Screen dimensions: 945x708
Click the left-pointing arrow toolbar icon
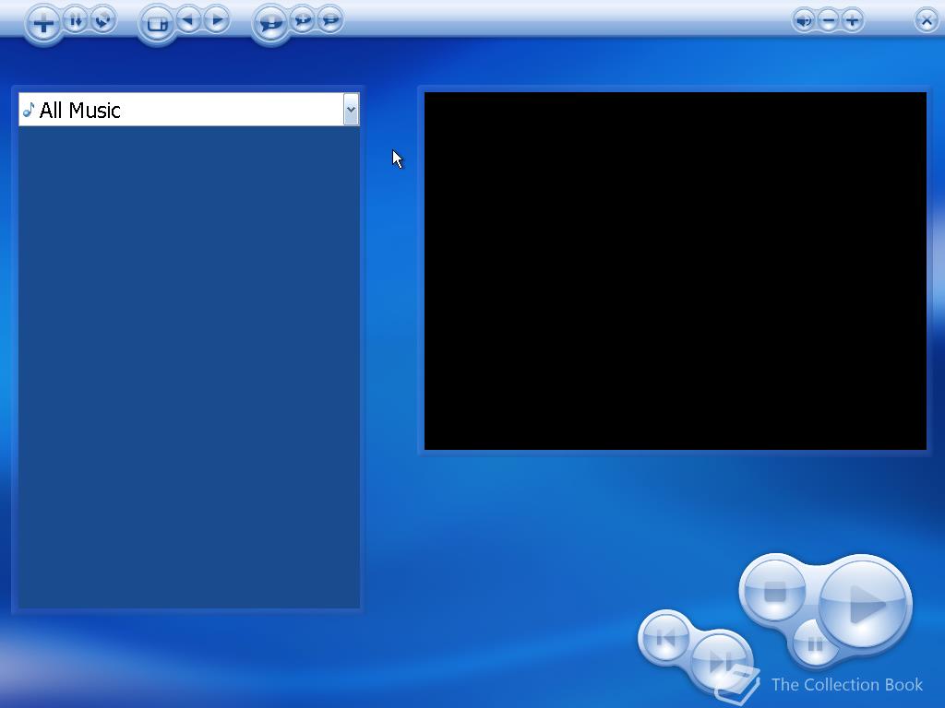(188, 20)
